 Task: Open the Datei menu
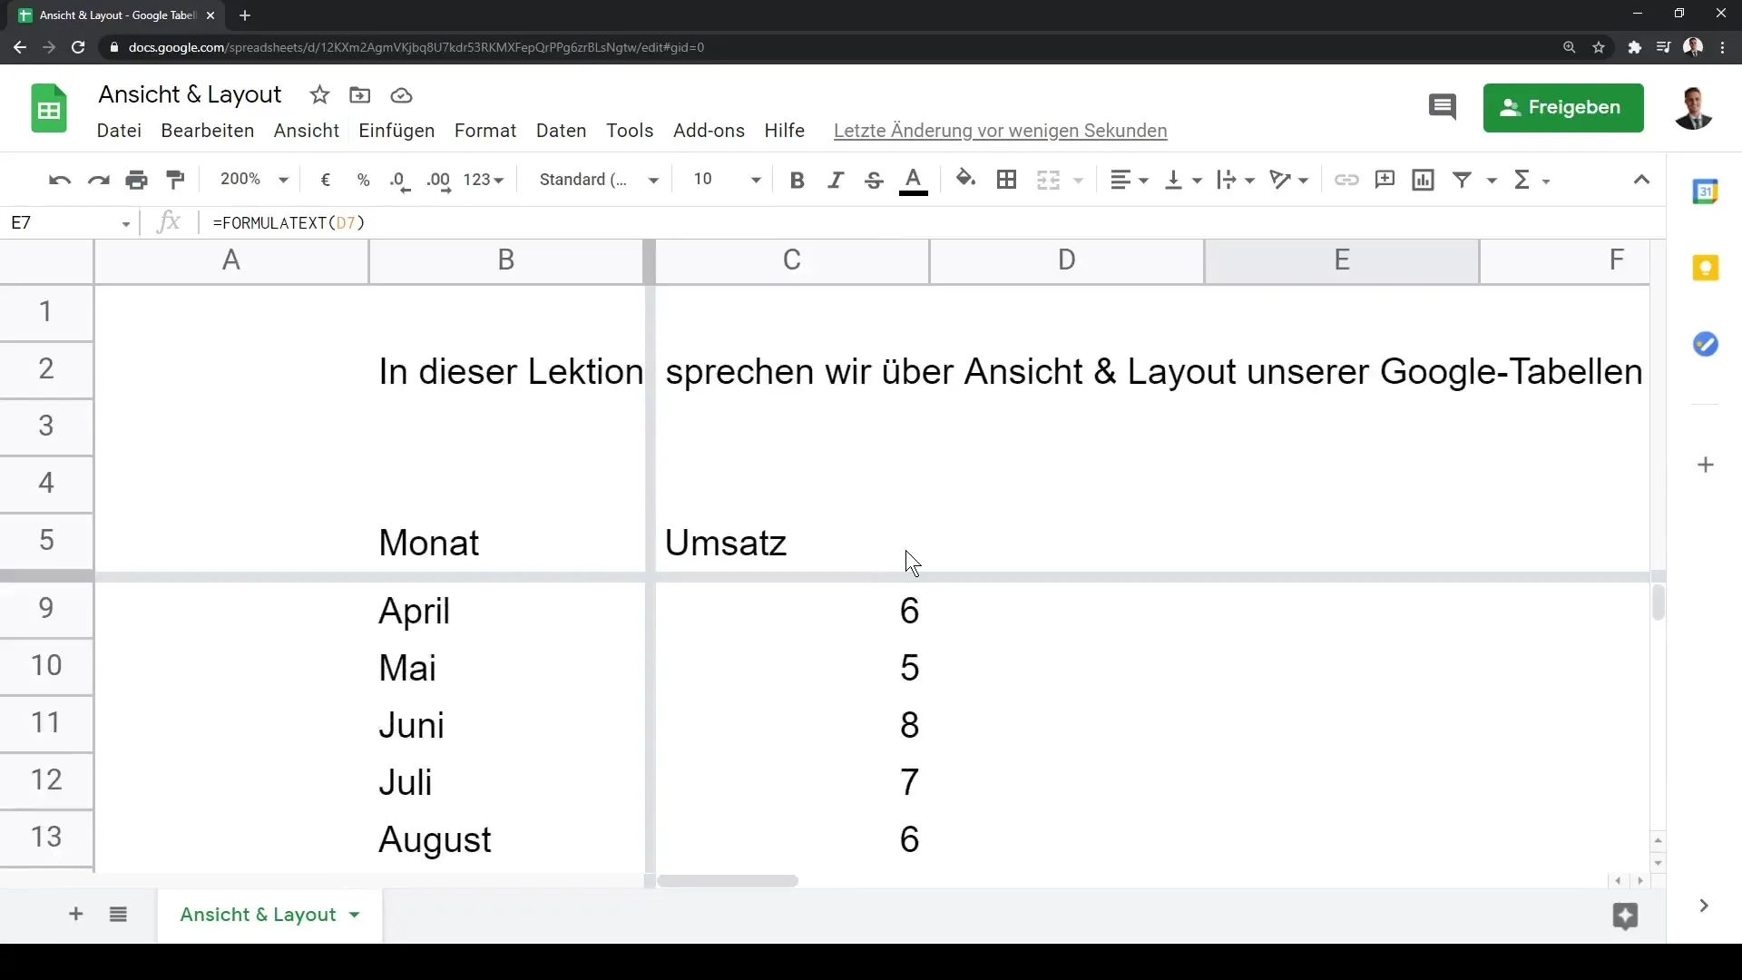pos(119,131)
